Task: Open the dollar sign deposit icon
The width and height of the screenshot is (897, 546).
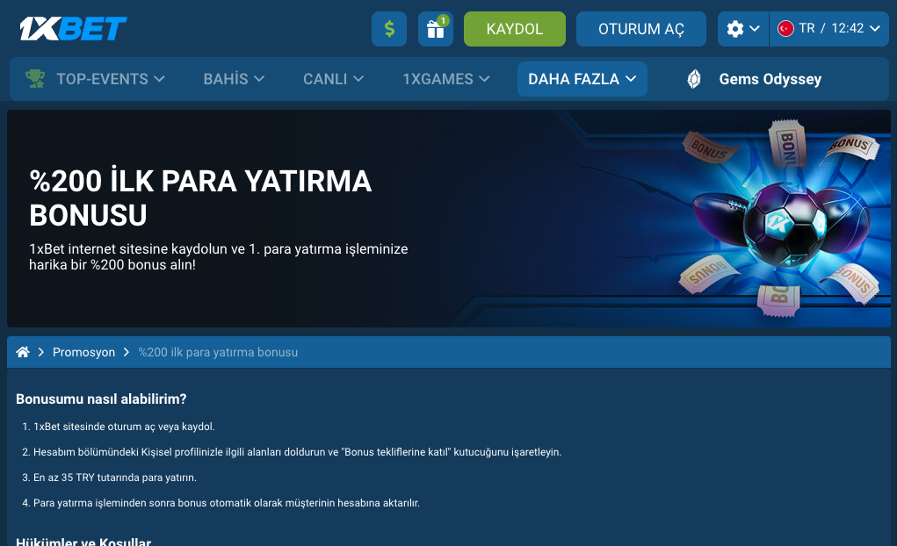Action: 389,29
